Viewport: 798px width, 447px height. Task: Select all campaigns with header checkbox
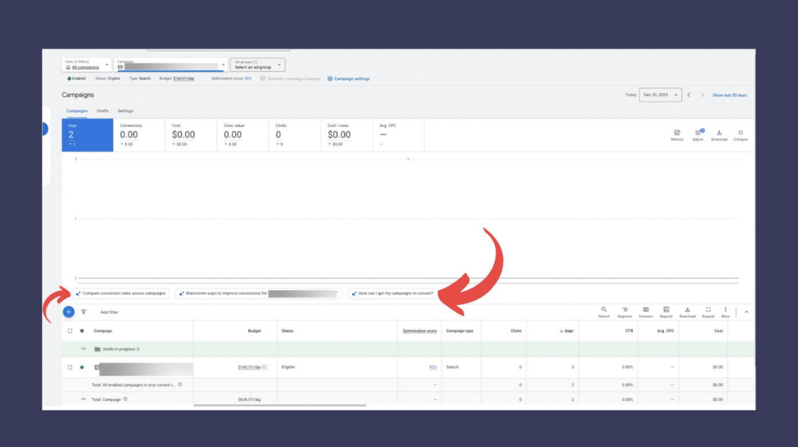70,331
